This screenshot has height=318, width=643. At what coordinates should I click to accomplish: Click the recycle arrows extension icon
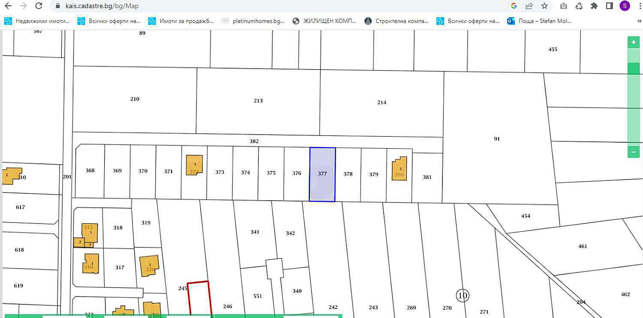579,6
